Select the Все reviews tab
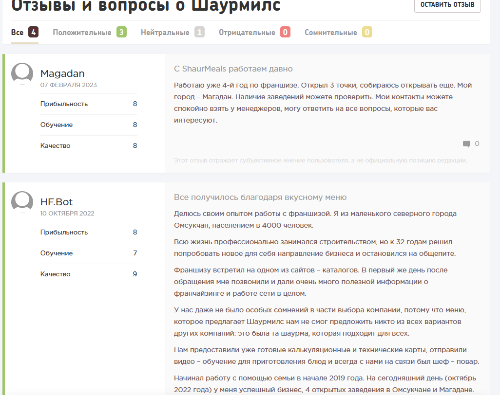The width and height of the screenshot is (500, 395). click(25, 32)
